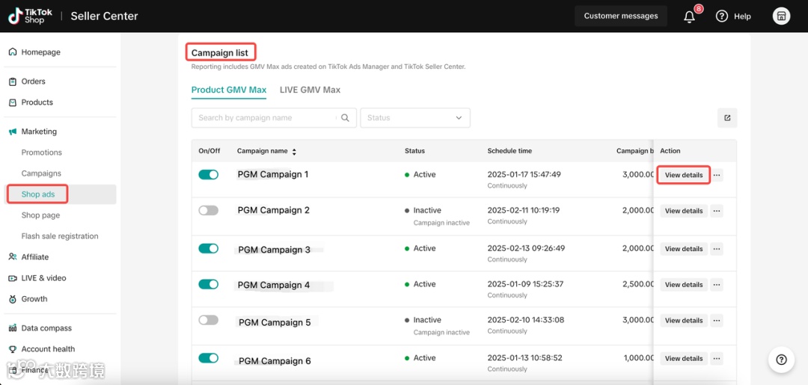View details of PGM Campaign 6
Screen dimensions: 808x385
684,359
